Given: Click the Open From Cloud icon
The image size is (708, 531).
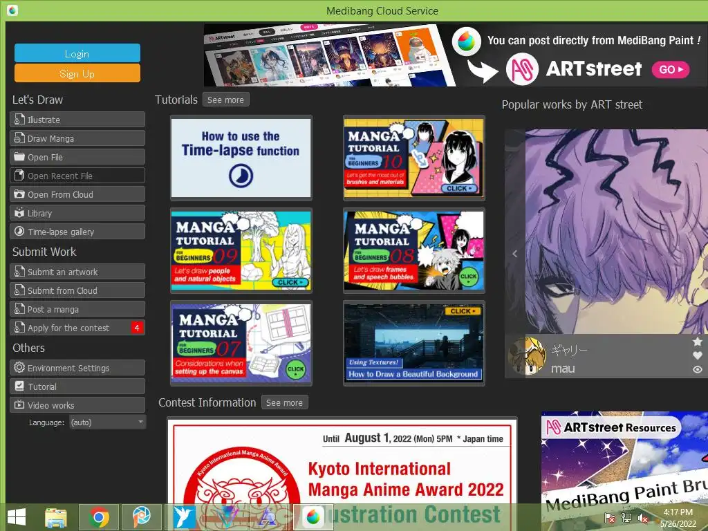Looking at the screenshot, I should (x=19, y=194).
